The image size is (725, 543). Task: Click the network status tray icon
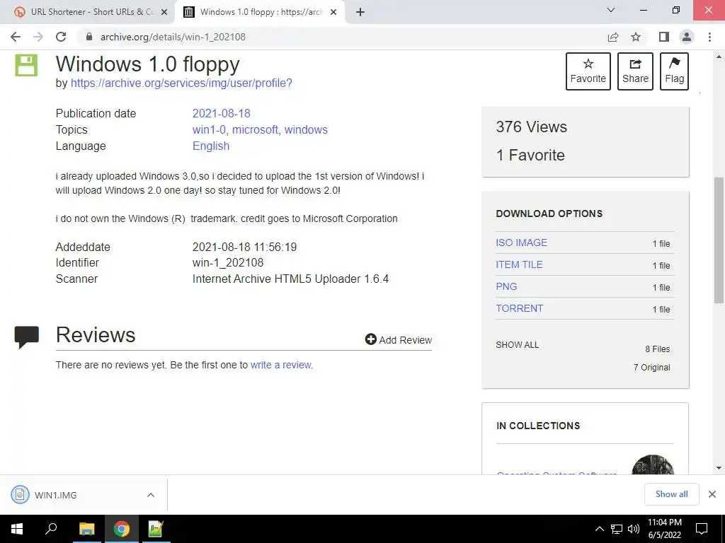pyautogui.click(x=617, y=529)
